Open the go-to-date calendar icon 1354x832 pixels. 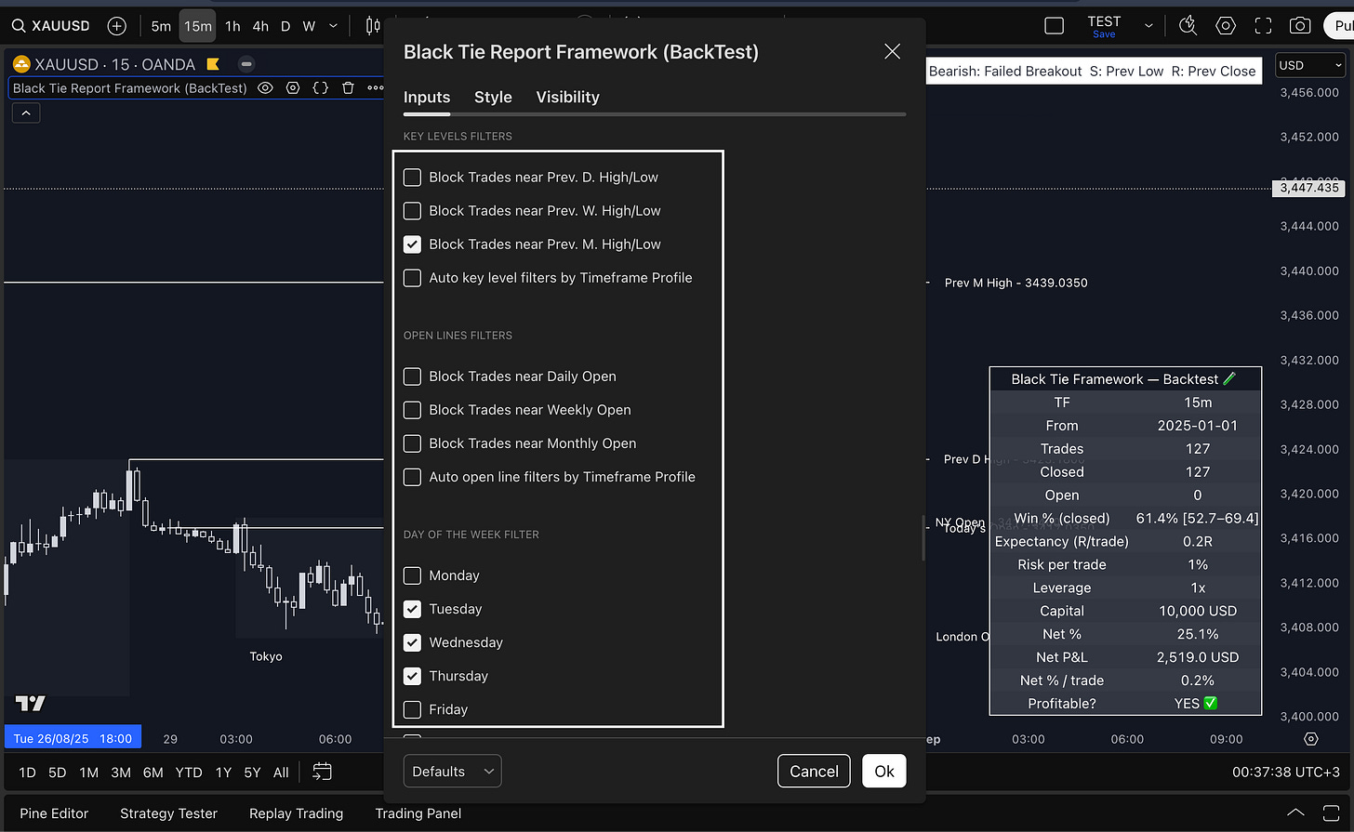(322, 772)
